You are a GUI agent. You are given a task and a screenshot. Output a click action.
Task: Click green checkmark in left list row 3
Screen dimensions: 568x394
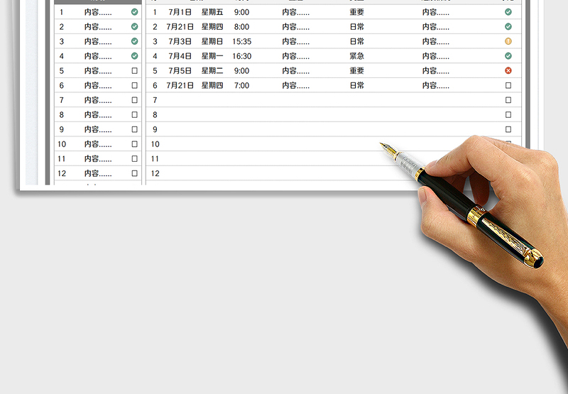[x=135, y=41]
